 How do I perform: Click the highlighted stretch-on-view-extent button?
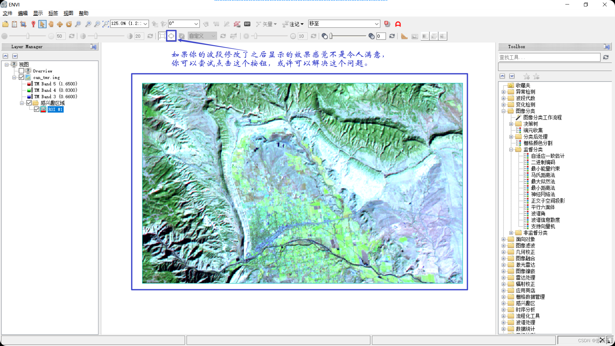point(171,36)
